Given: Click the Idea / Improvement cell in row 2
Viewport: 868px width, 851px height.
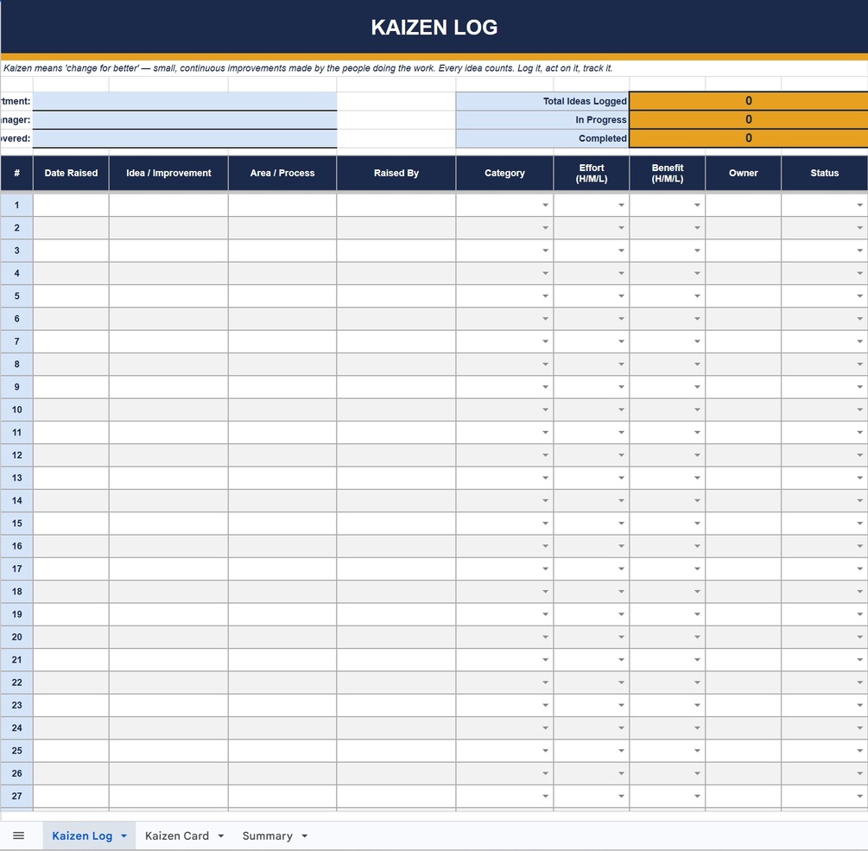Looking at the screenshot, I should [x=168, y=228].
